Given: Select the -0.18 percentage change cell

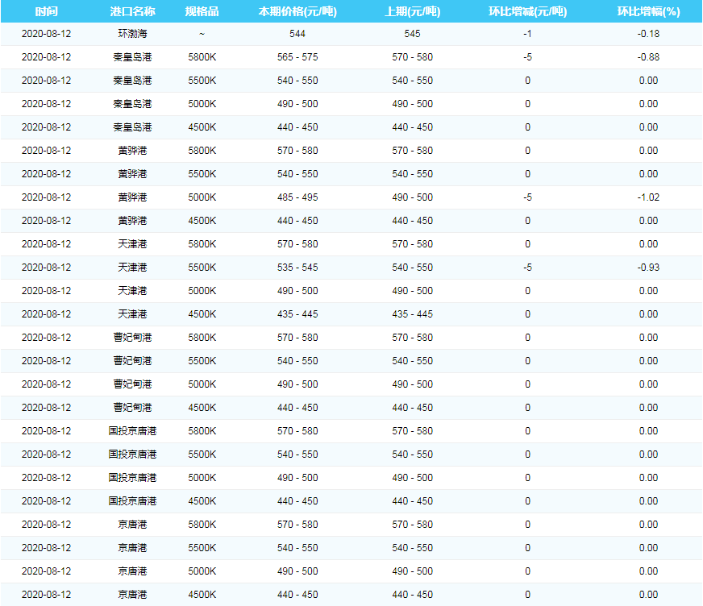Looking at the screenshot, I should coord(648,34).
